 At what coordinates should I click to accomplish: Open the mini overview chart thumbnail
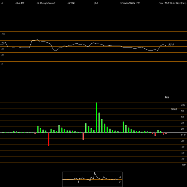tap(92, 179)
